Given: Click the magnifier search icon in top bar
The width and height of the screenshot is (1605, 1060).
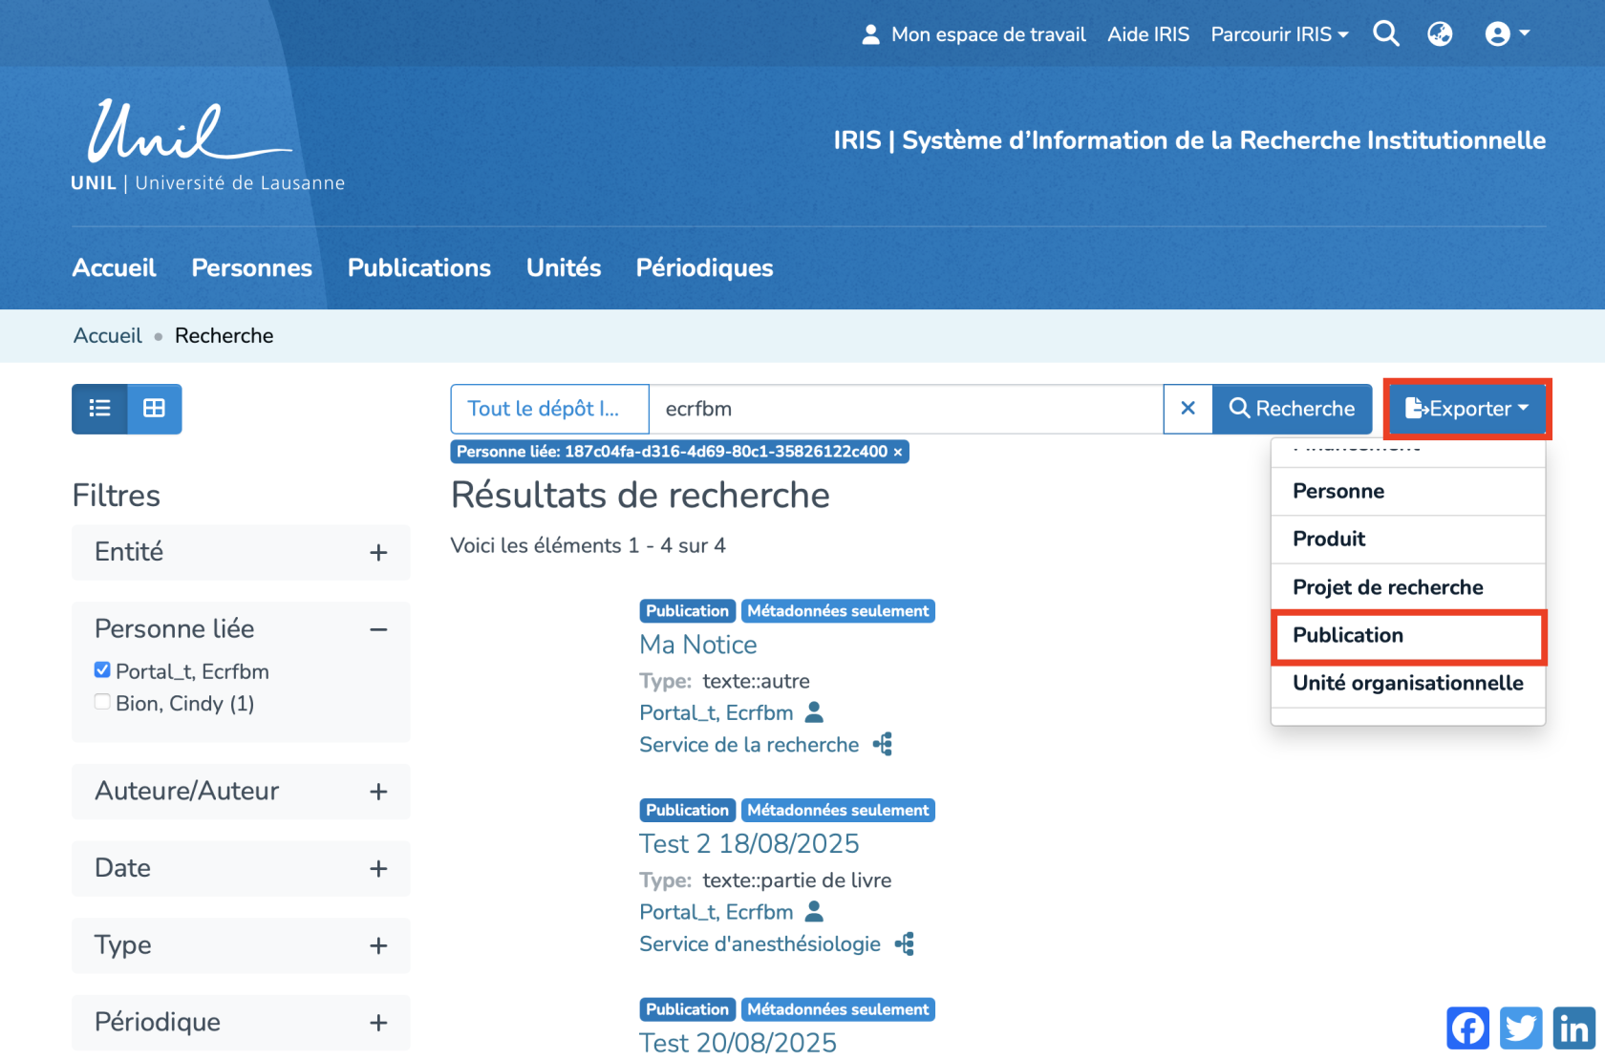Looking at the screenshot, I should coord(1385,34).
